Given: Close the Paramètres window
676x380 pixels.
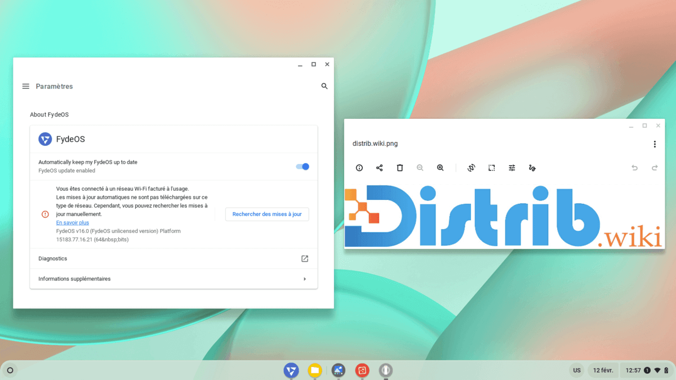Looking at the screenshot, I should click(327, 65).
